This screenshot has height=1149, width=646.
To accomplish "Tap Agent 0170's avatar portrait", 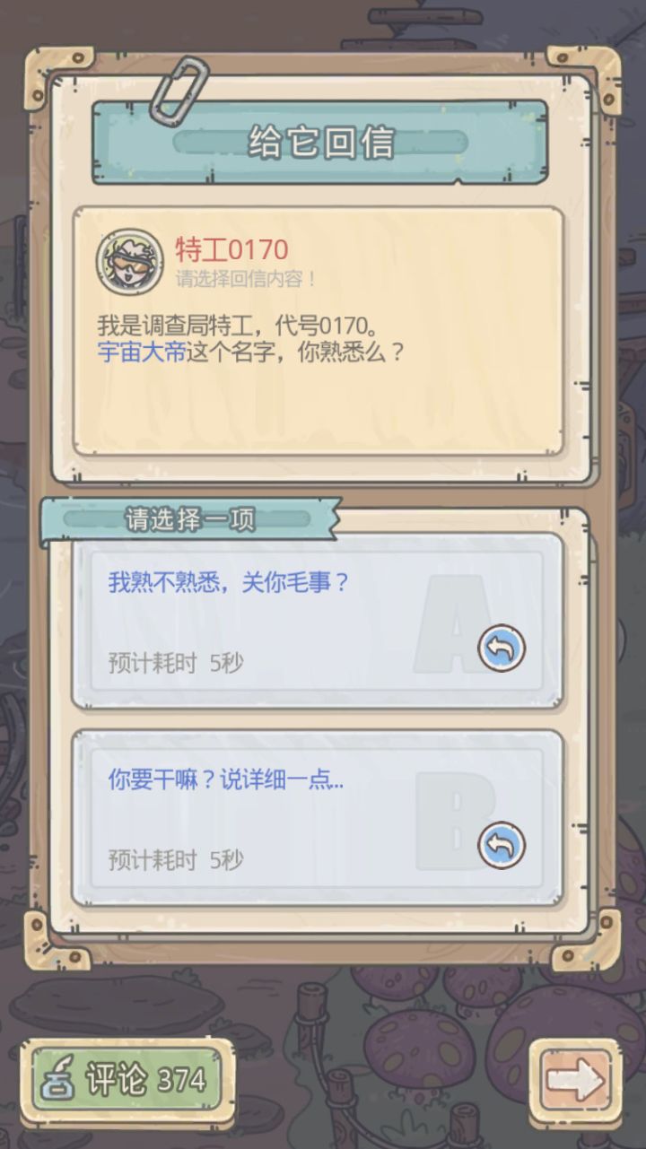I will coord(130,261).
